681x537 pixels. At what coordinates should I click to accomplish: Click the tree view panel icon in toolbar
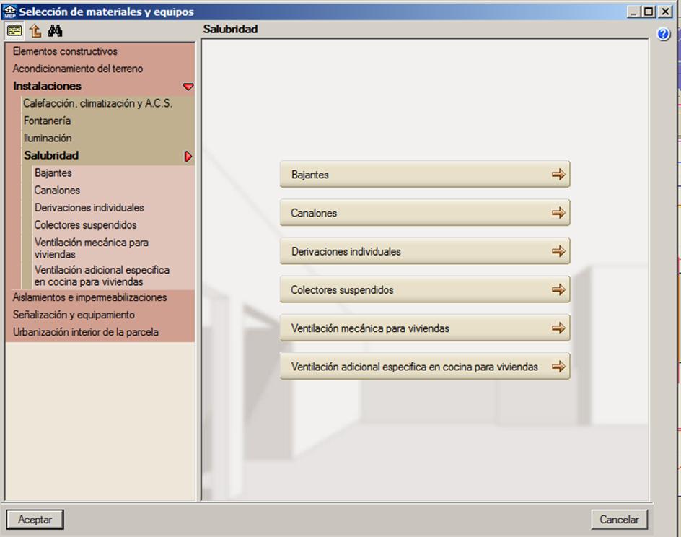coord(14,30)
